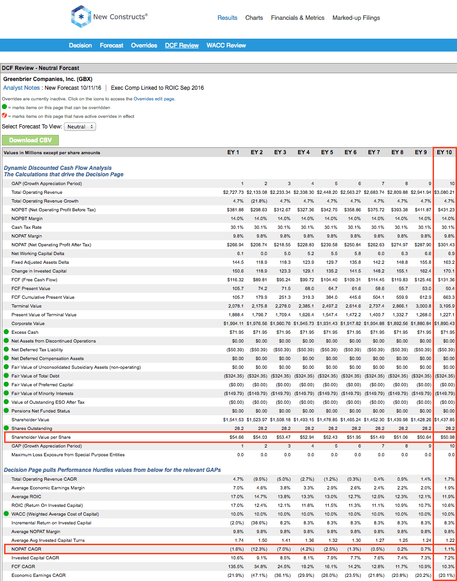Viewport: 457px width, 581px height.
Task: Open Marked-up Filings
Action: (x=356, y=18)
